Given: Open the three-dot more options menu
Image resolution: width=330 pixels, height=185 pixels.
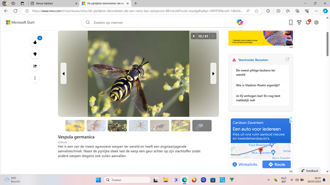Looking at the screenshot, I should point(35,78).
